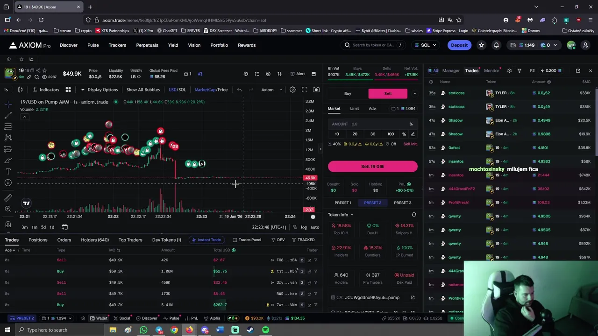Toggle MarketCap/Price chart mode
The height and width of the screenshot is (336, 598).
[211, 90]
